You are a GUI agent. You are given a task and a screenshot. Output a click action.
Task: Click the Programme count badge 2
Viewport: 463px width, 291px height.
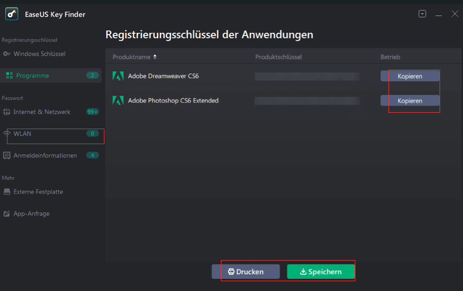click(92, 75)
